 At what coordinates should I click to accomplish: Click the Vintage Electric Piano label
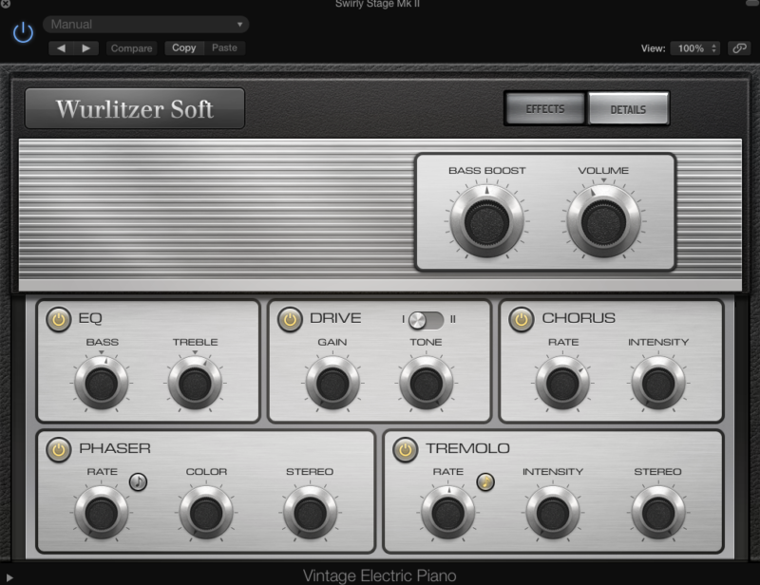[379, 576]
